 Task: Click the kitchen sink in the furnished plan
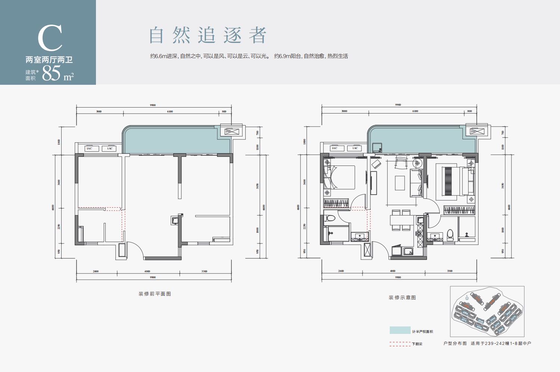[x=409, y=251]
